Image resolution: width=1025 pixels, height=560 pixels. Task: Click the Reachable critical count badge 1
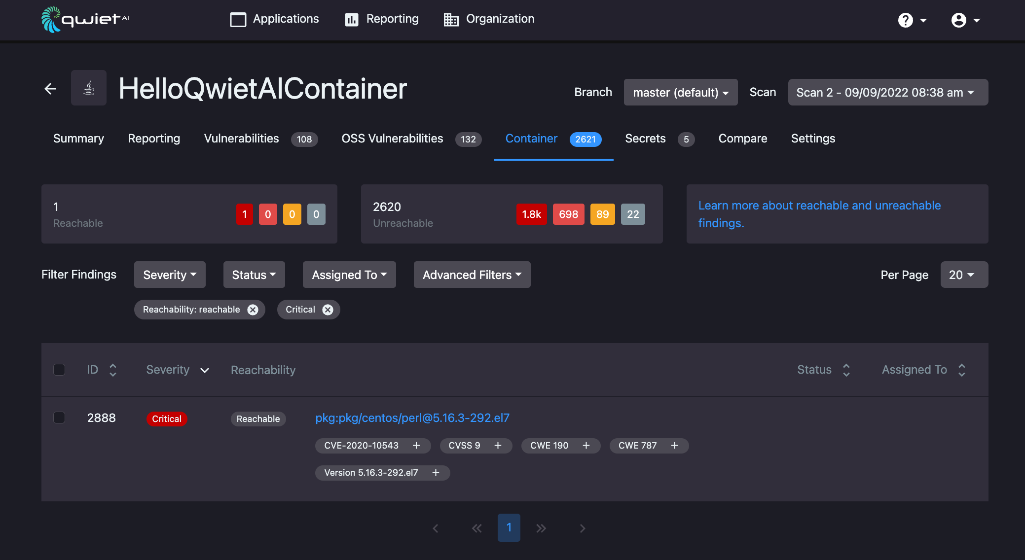pyautogui.click(x=245, y=214)
